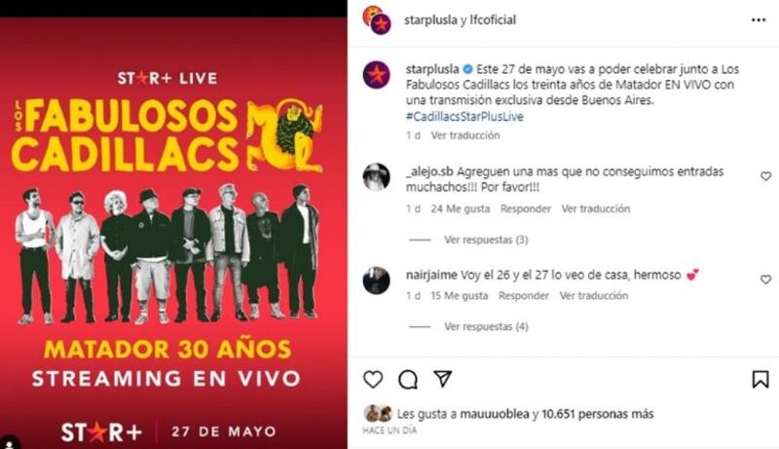Like _alejo.sb's comment heart
779x449 pixels.
pyautogui.click(x=765, y=176)
